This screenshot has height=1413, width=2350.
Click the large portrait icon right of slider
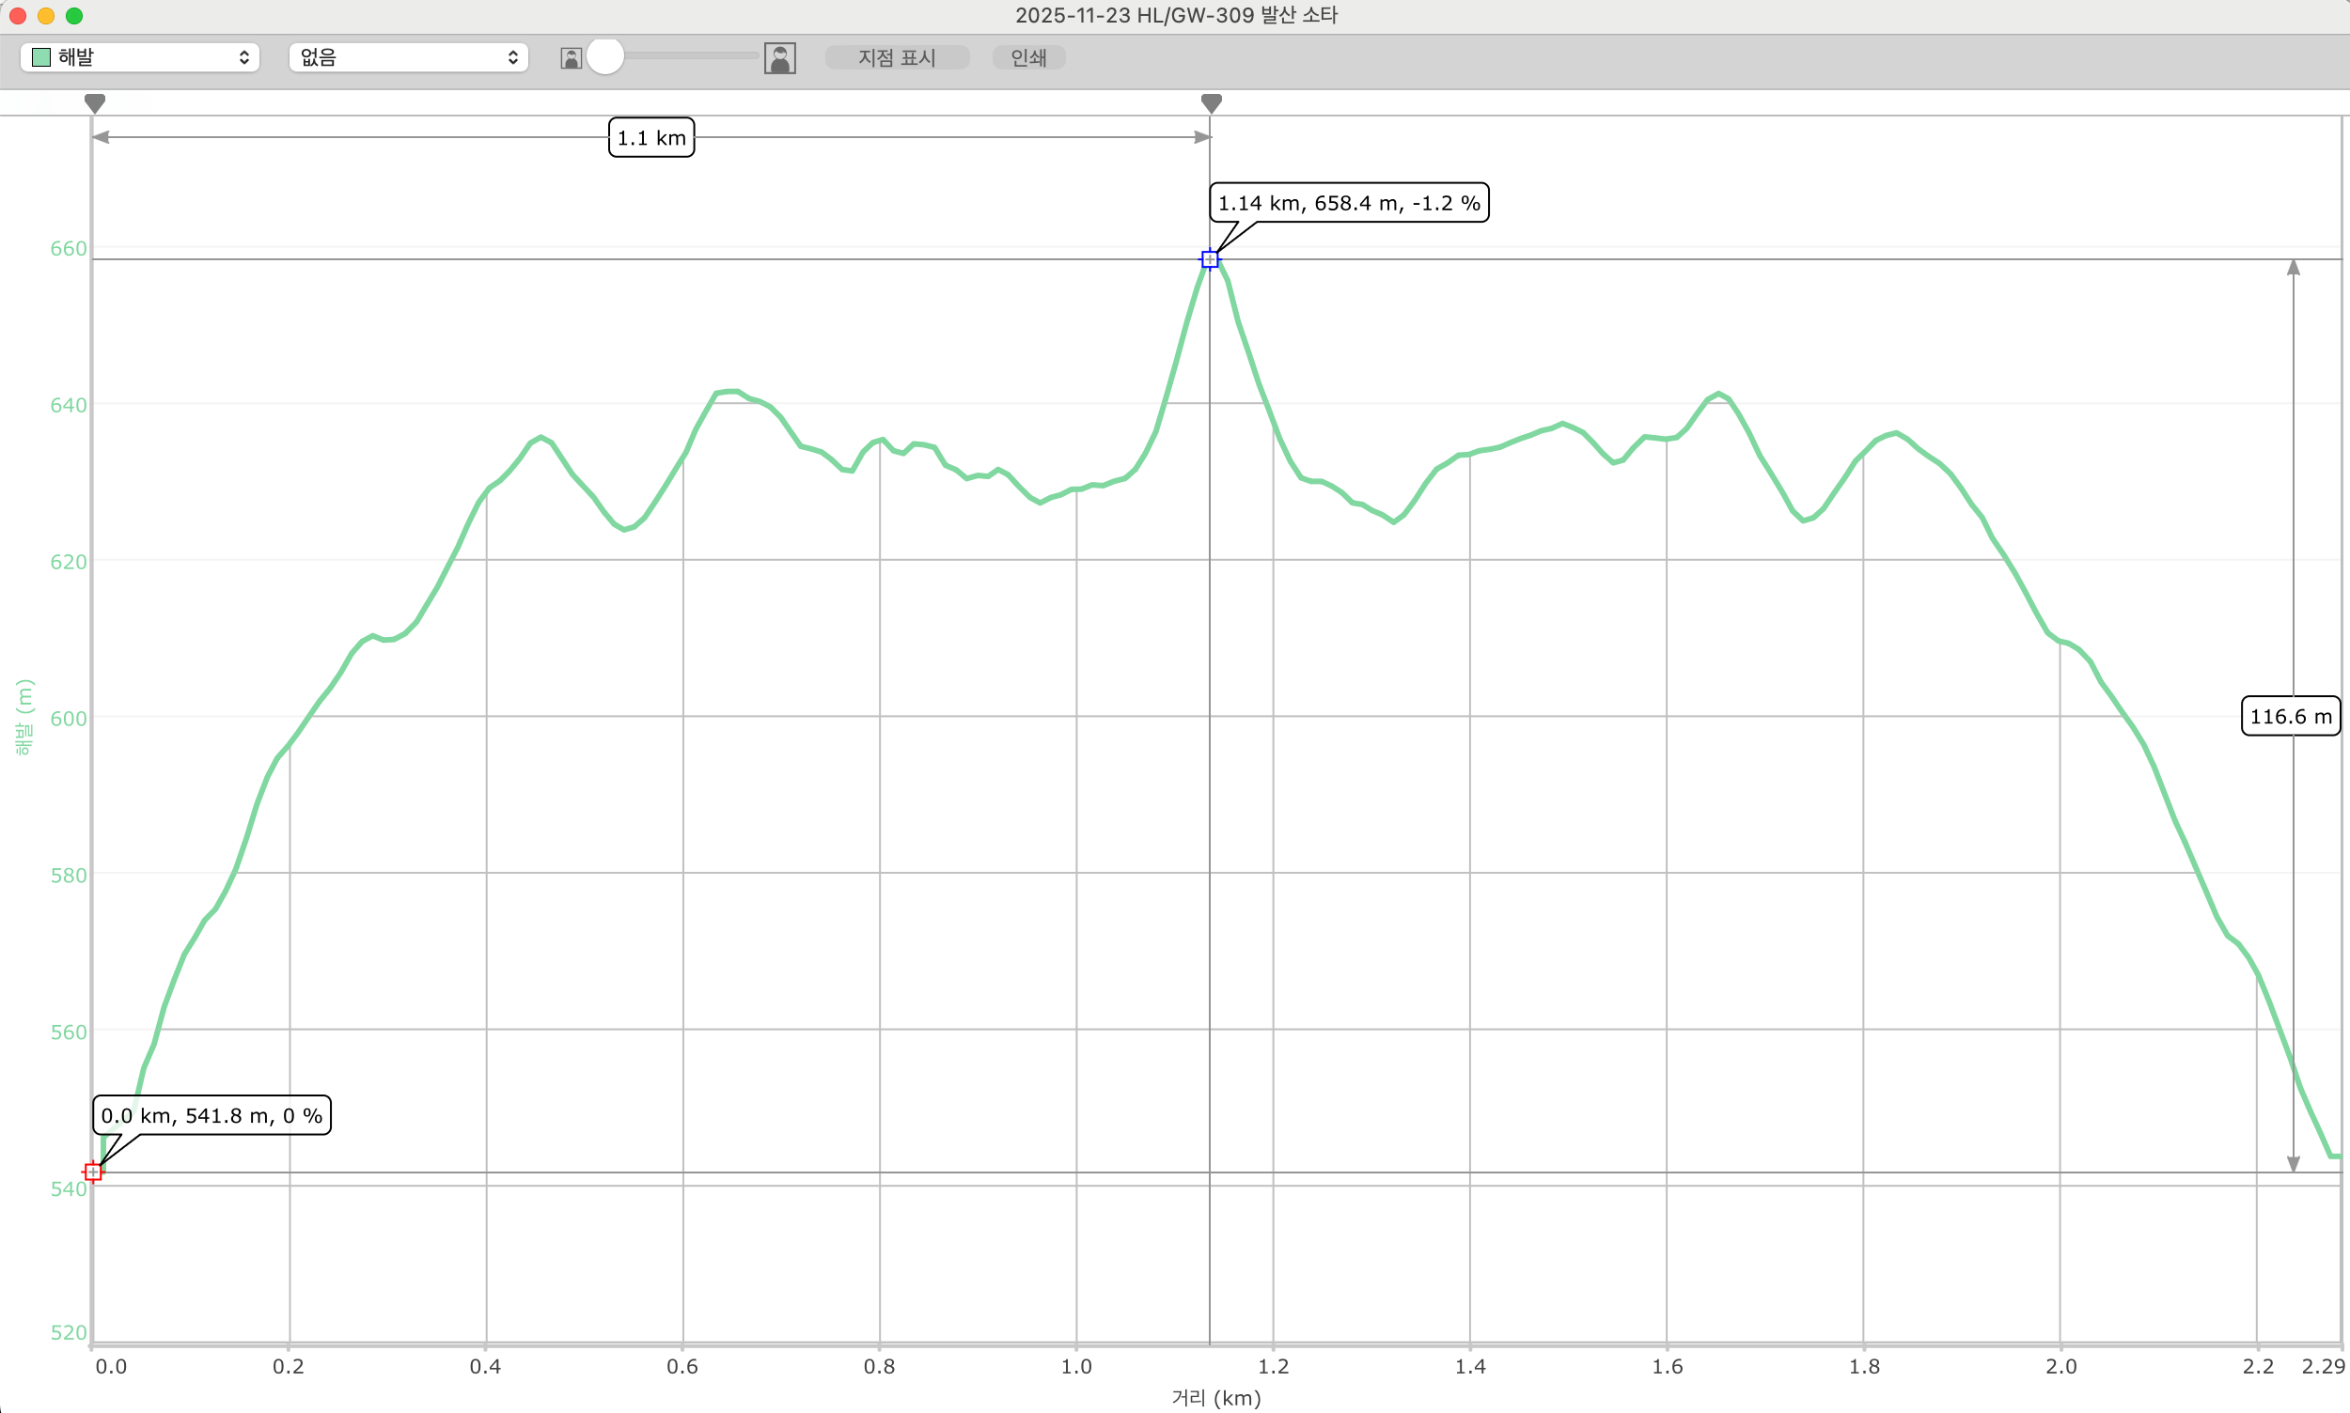[x=779, y=58]
